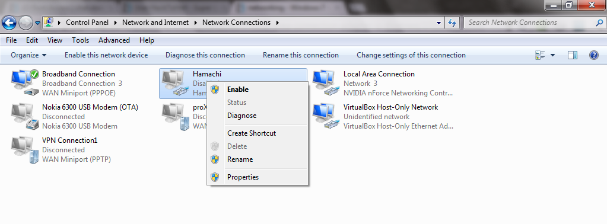This screenshot has width=607, height=224.
Task: Select the Local Area Connection icon
Action: click(326, 83)
